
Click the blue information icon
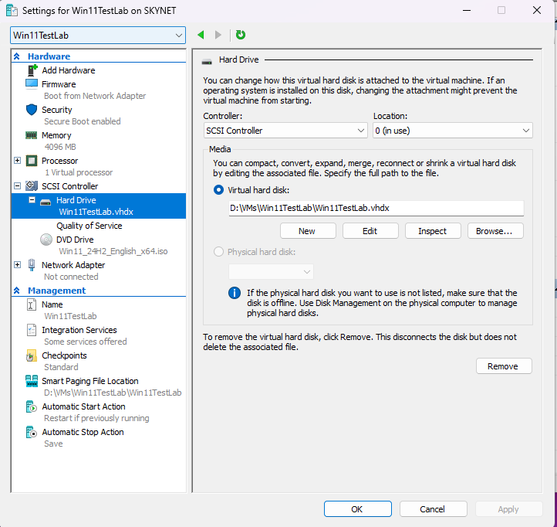click(x=234, y=293)
